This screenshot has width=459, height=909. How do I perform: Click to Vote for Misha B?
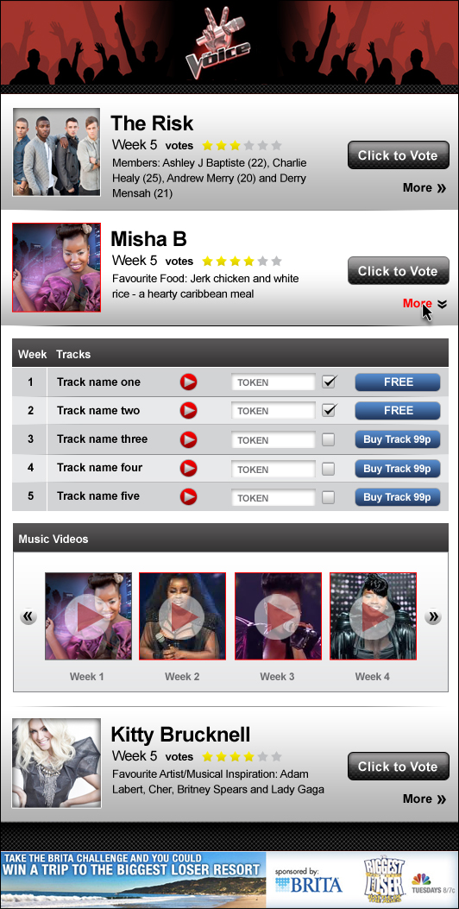399,271
